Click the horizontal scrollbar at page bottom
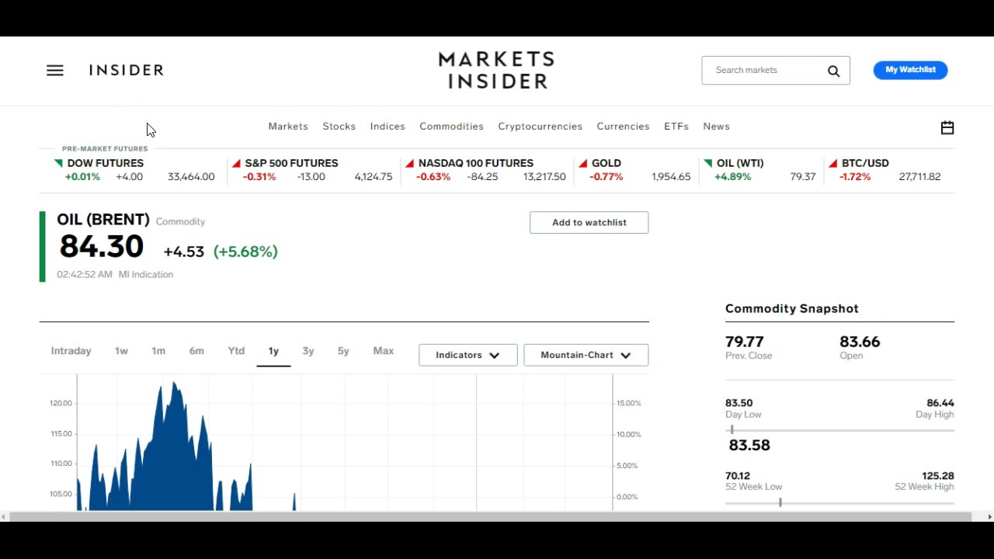Screen dimensions: 994x559 pyautogui.click(x=490, y=516)
